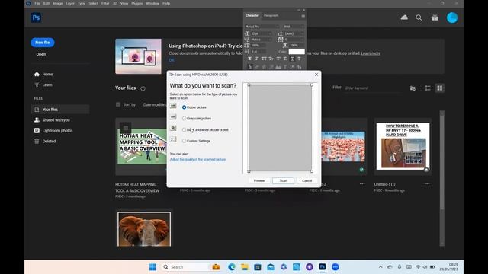Open the File menu
Image resolution: width=488 pixels, height=274 pixels.
point(37,3)
